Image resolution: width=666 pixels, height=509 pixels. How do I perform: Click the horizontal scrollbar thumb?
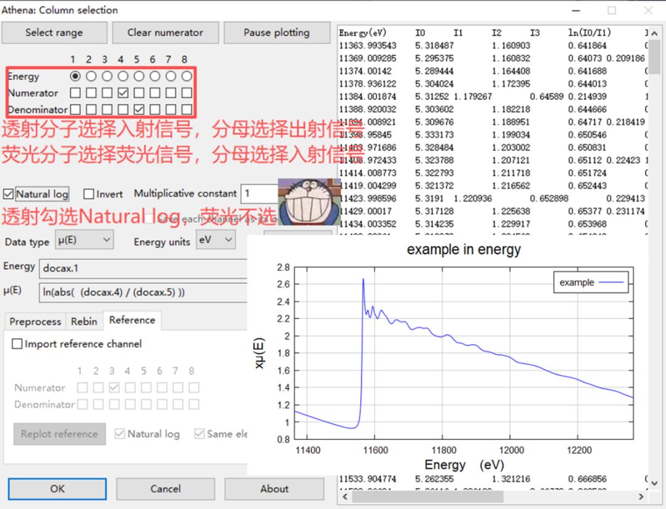(x=428, y=496)
